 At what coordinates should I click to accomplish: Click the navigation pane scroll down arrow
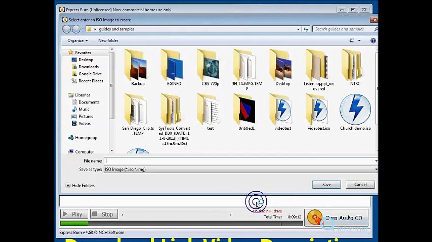(x=112, y=151)
